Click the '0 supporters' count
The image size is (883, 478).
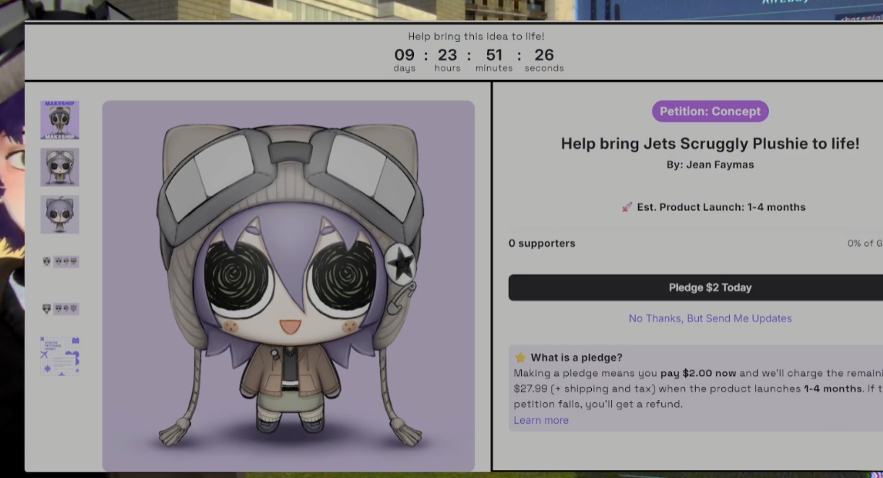542,243
